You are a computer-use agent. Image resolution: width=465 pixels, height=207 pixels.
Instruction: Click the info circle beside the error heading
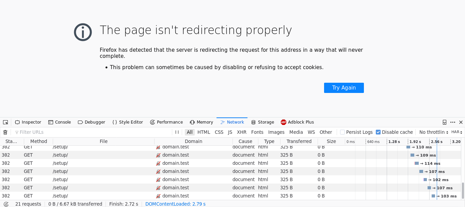click(x=83, y=32)
